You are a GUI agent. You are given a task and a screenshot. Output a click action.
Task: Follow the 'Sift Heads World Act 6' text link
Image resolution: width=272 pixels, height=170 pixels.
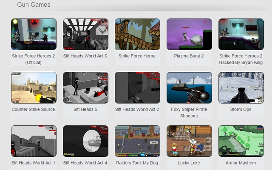pyautogui.click(x=85, y=56)
